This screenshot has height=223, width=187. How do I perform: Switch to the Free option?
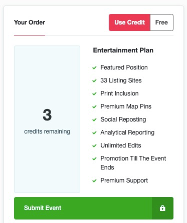(x=161, y=22)
